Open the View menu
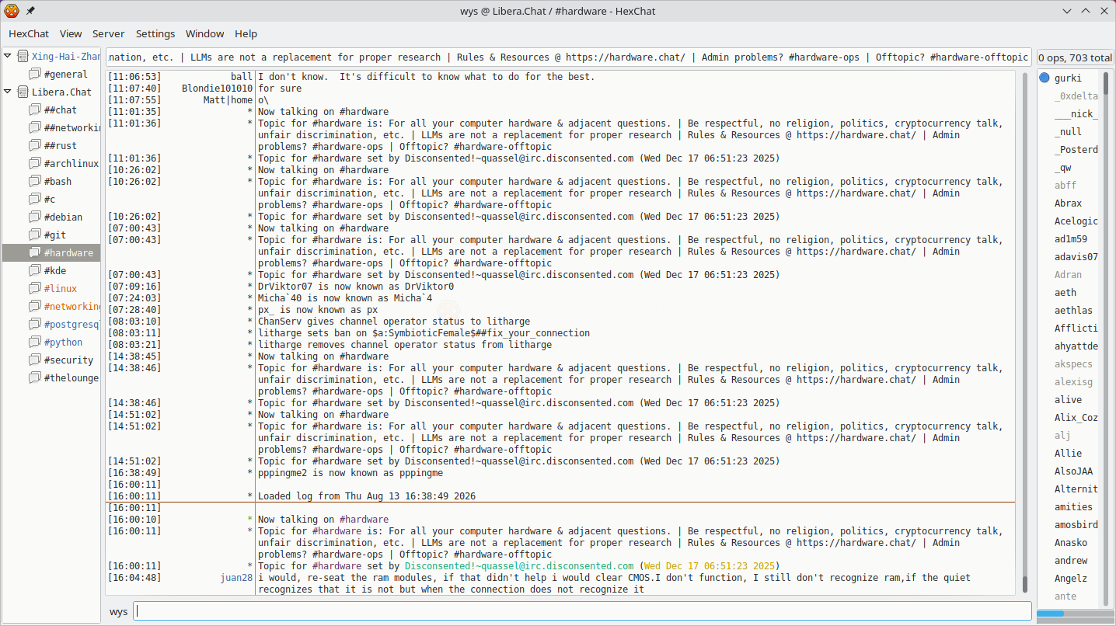Viewport: 1116px width, 626px height. (71, 33)
